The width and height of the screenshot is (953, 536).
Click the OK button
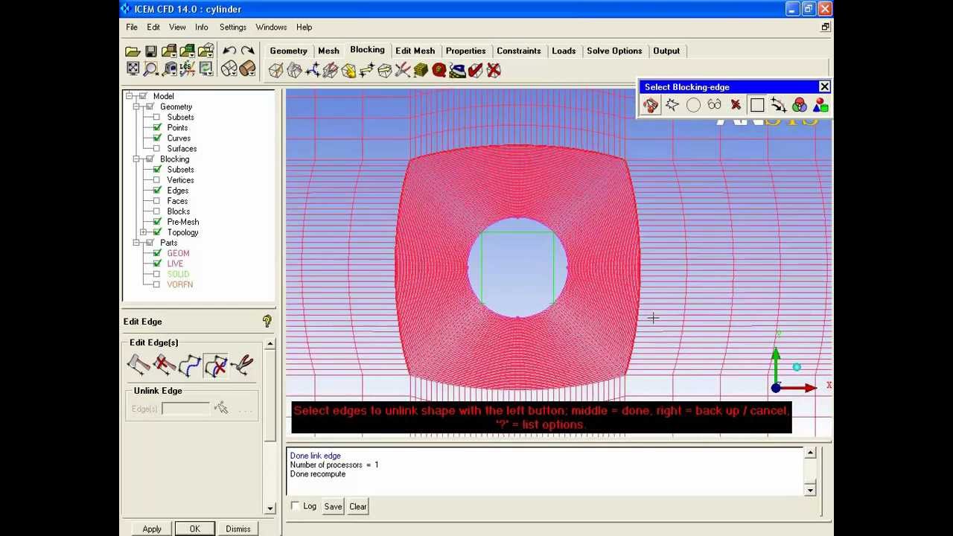pyautogui.click(x=194, y=529)
